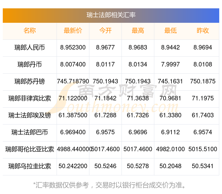Click the previous close 5015.5100

(203, 149)
